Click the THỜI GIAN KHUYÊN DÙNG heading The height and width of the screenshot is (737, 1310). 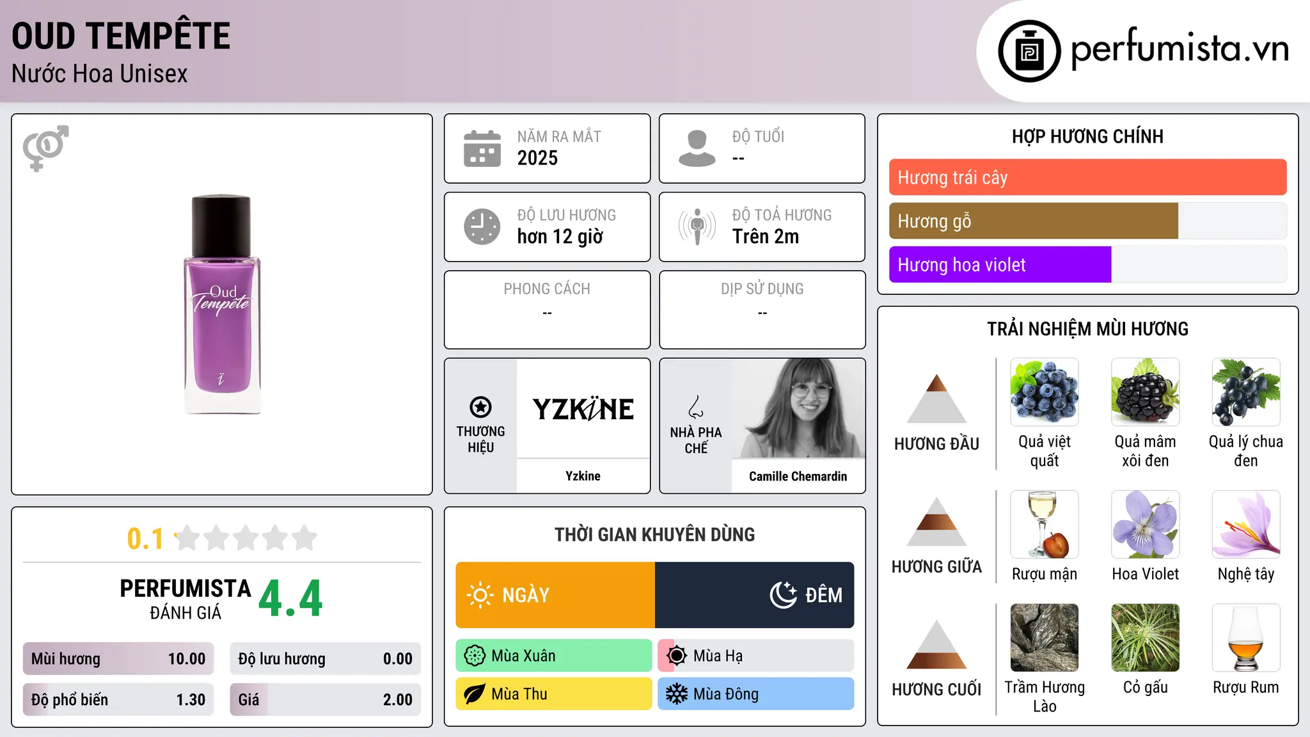coord(654,534)
